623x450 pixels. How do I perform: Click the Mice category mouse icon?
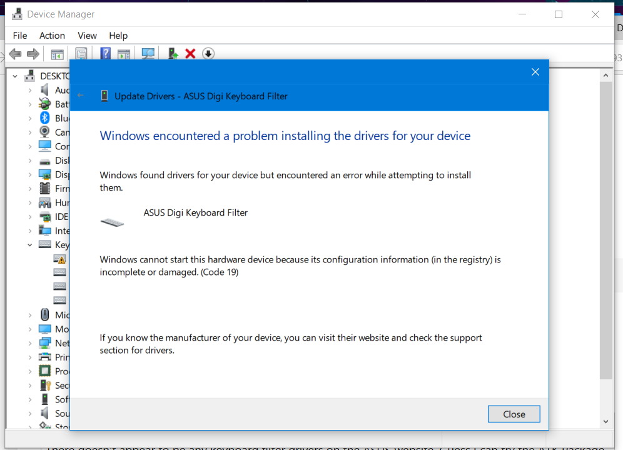tap(45, 314)
